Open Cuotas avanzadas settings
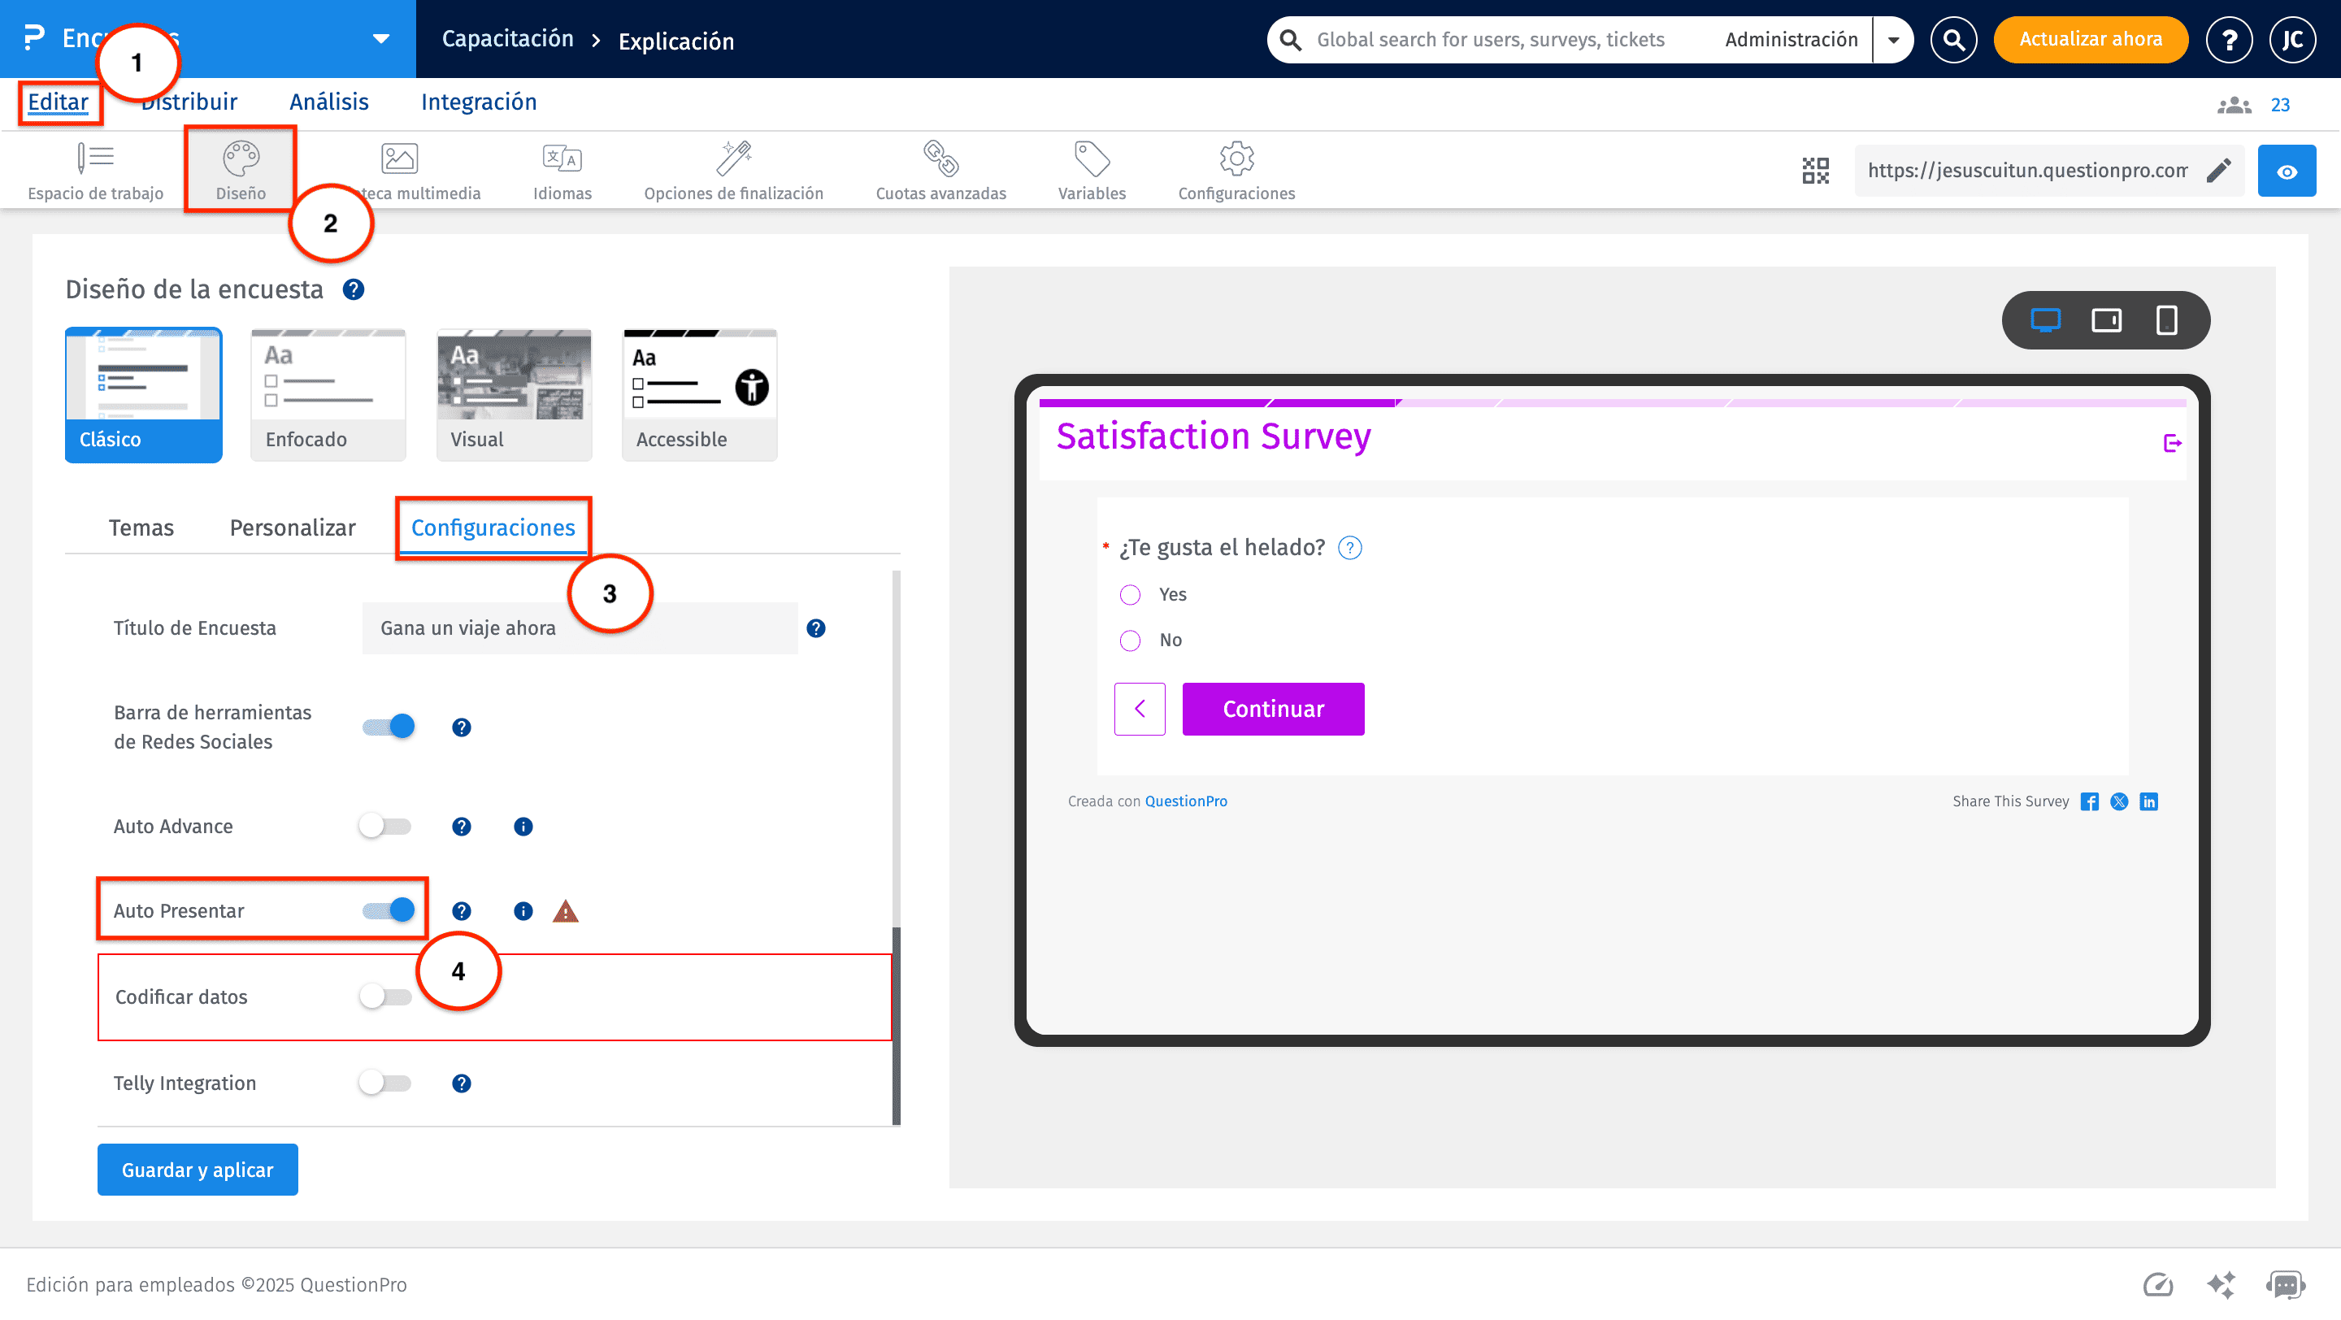 click(x=940, y=169)
